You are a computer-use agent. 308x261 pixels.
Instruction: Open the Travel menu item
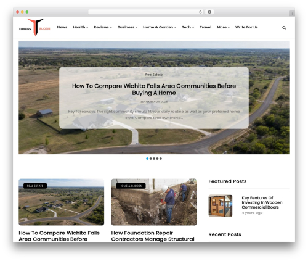(206, 27)
